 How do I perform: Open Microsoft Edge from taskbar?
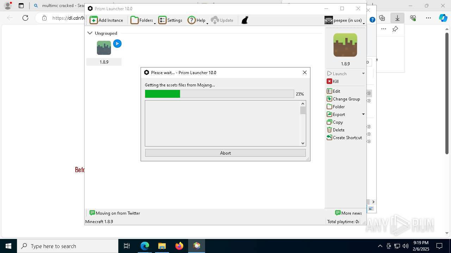145,246
